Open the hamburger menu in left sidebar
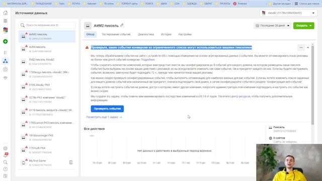Viewport: 322px width, 181px height. (x=6, y=21)
